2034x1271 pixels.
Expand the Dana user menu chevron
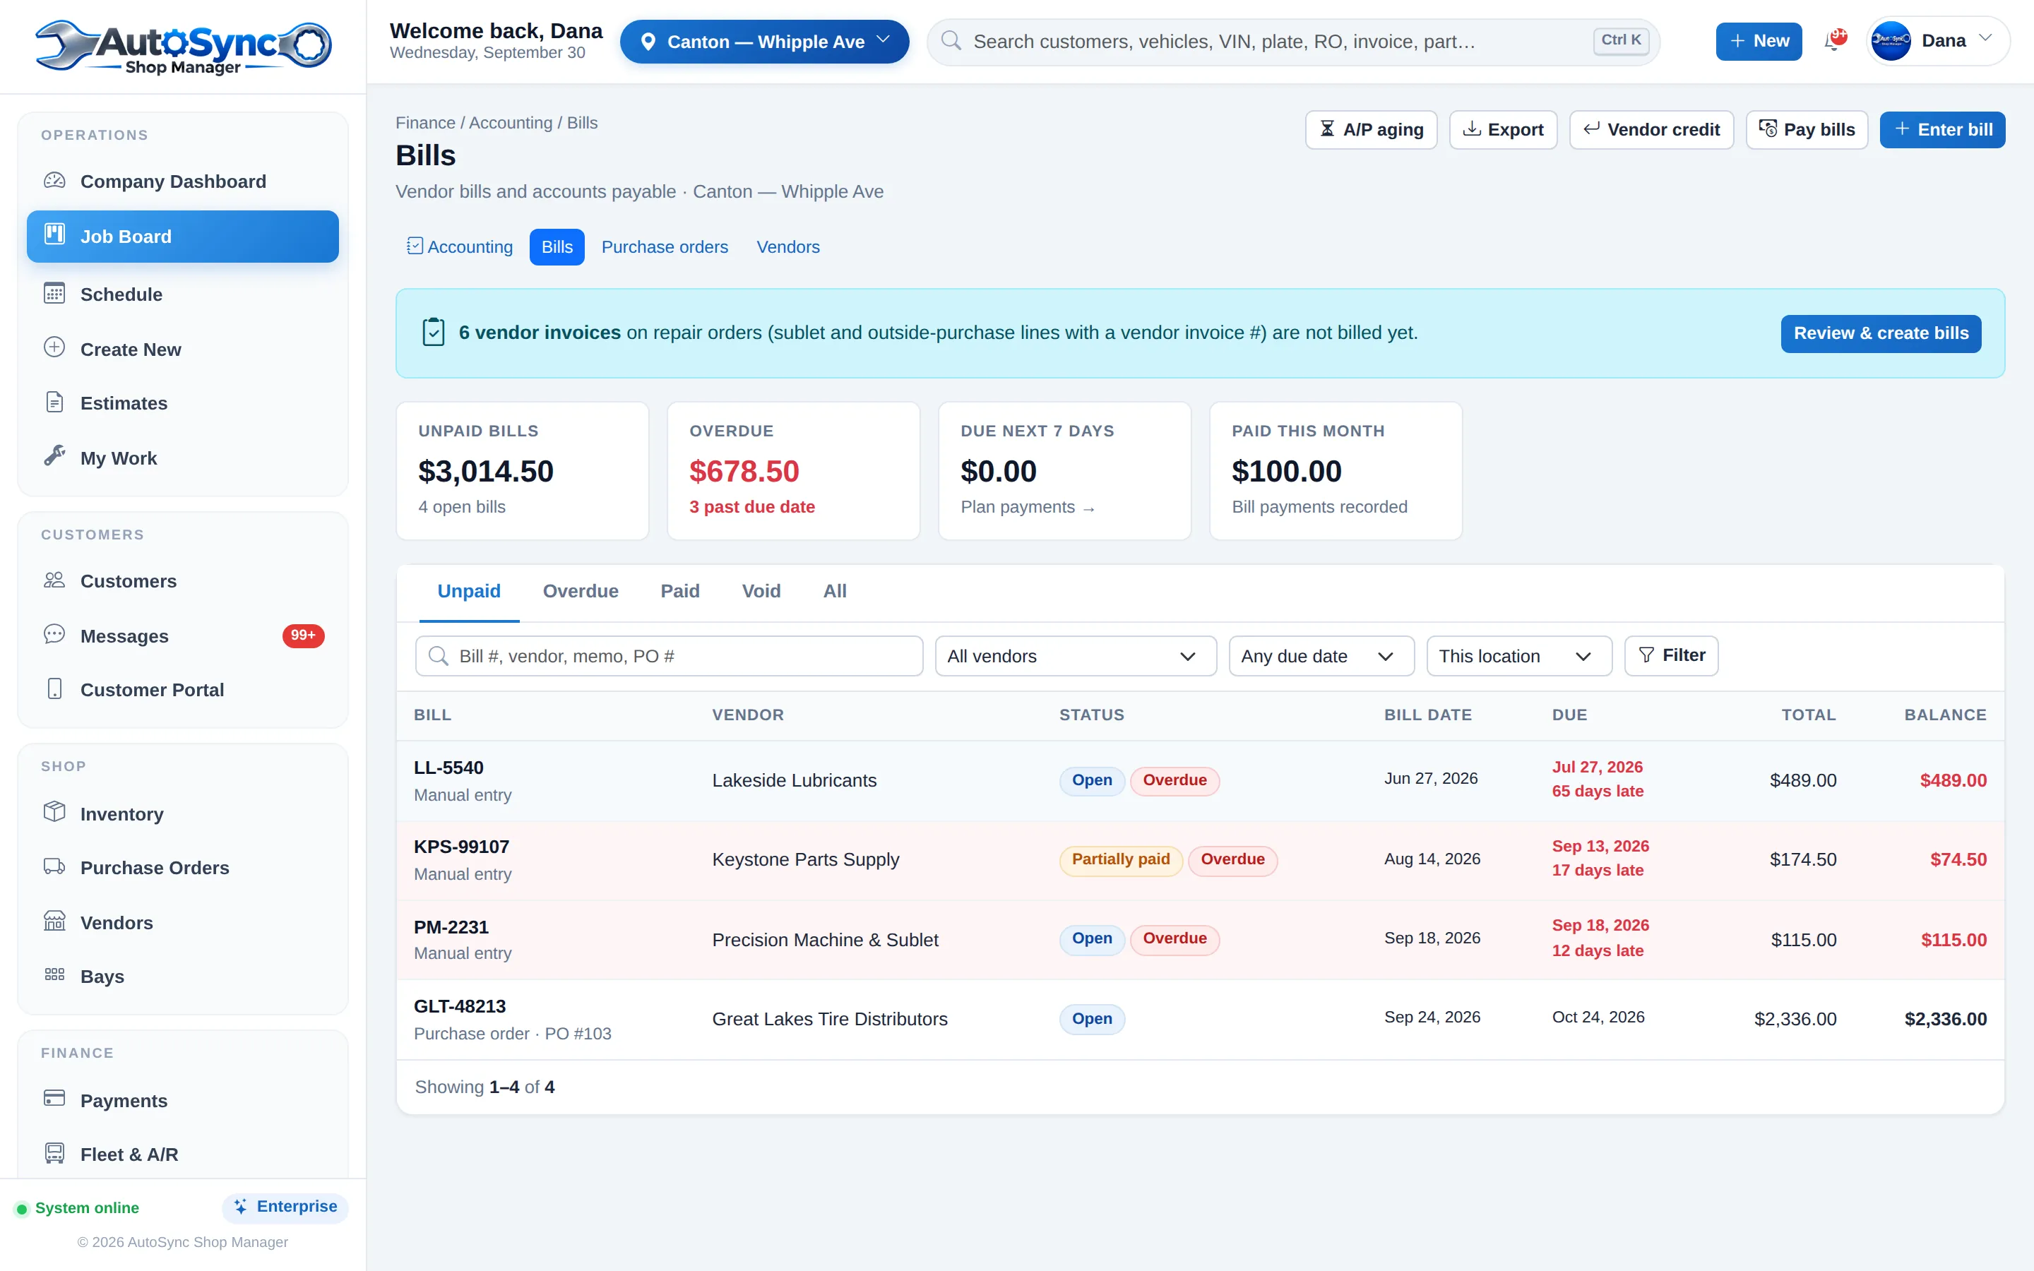1985,39
